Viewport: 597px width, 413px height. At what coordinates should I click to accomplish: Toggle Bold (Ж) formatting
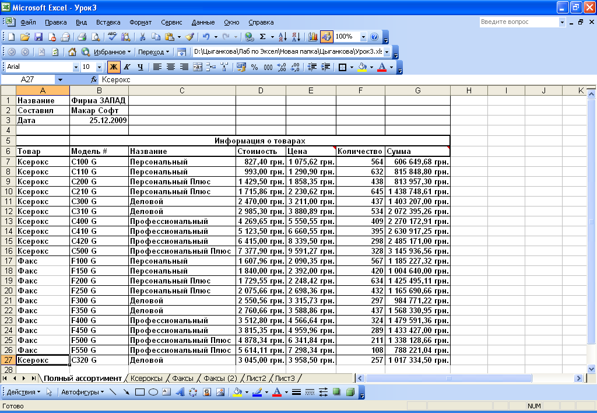point(114,68)
